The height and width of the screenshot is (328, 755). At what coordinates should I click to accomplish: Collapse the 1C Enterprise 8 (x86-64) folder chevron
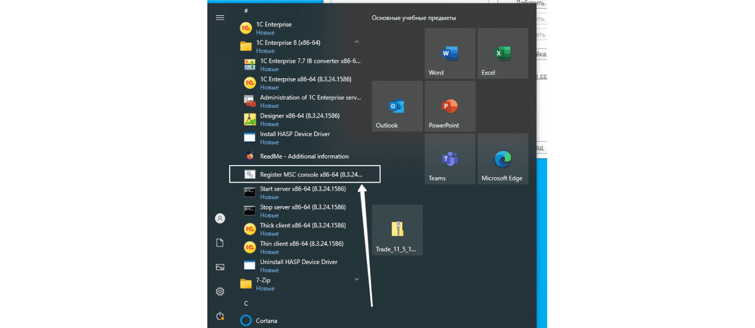tap(357, 42)
